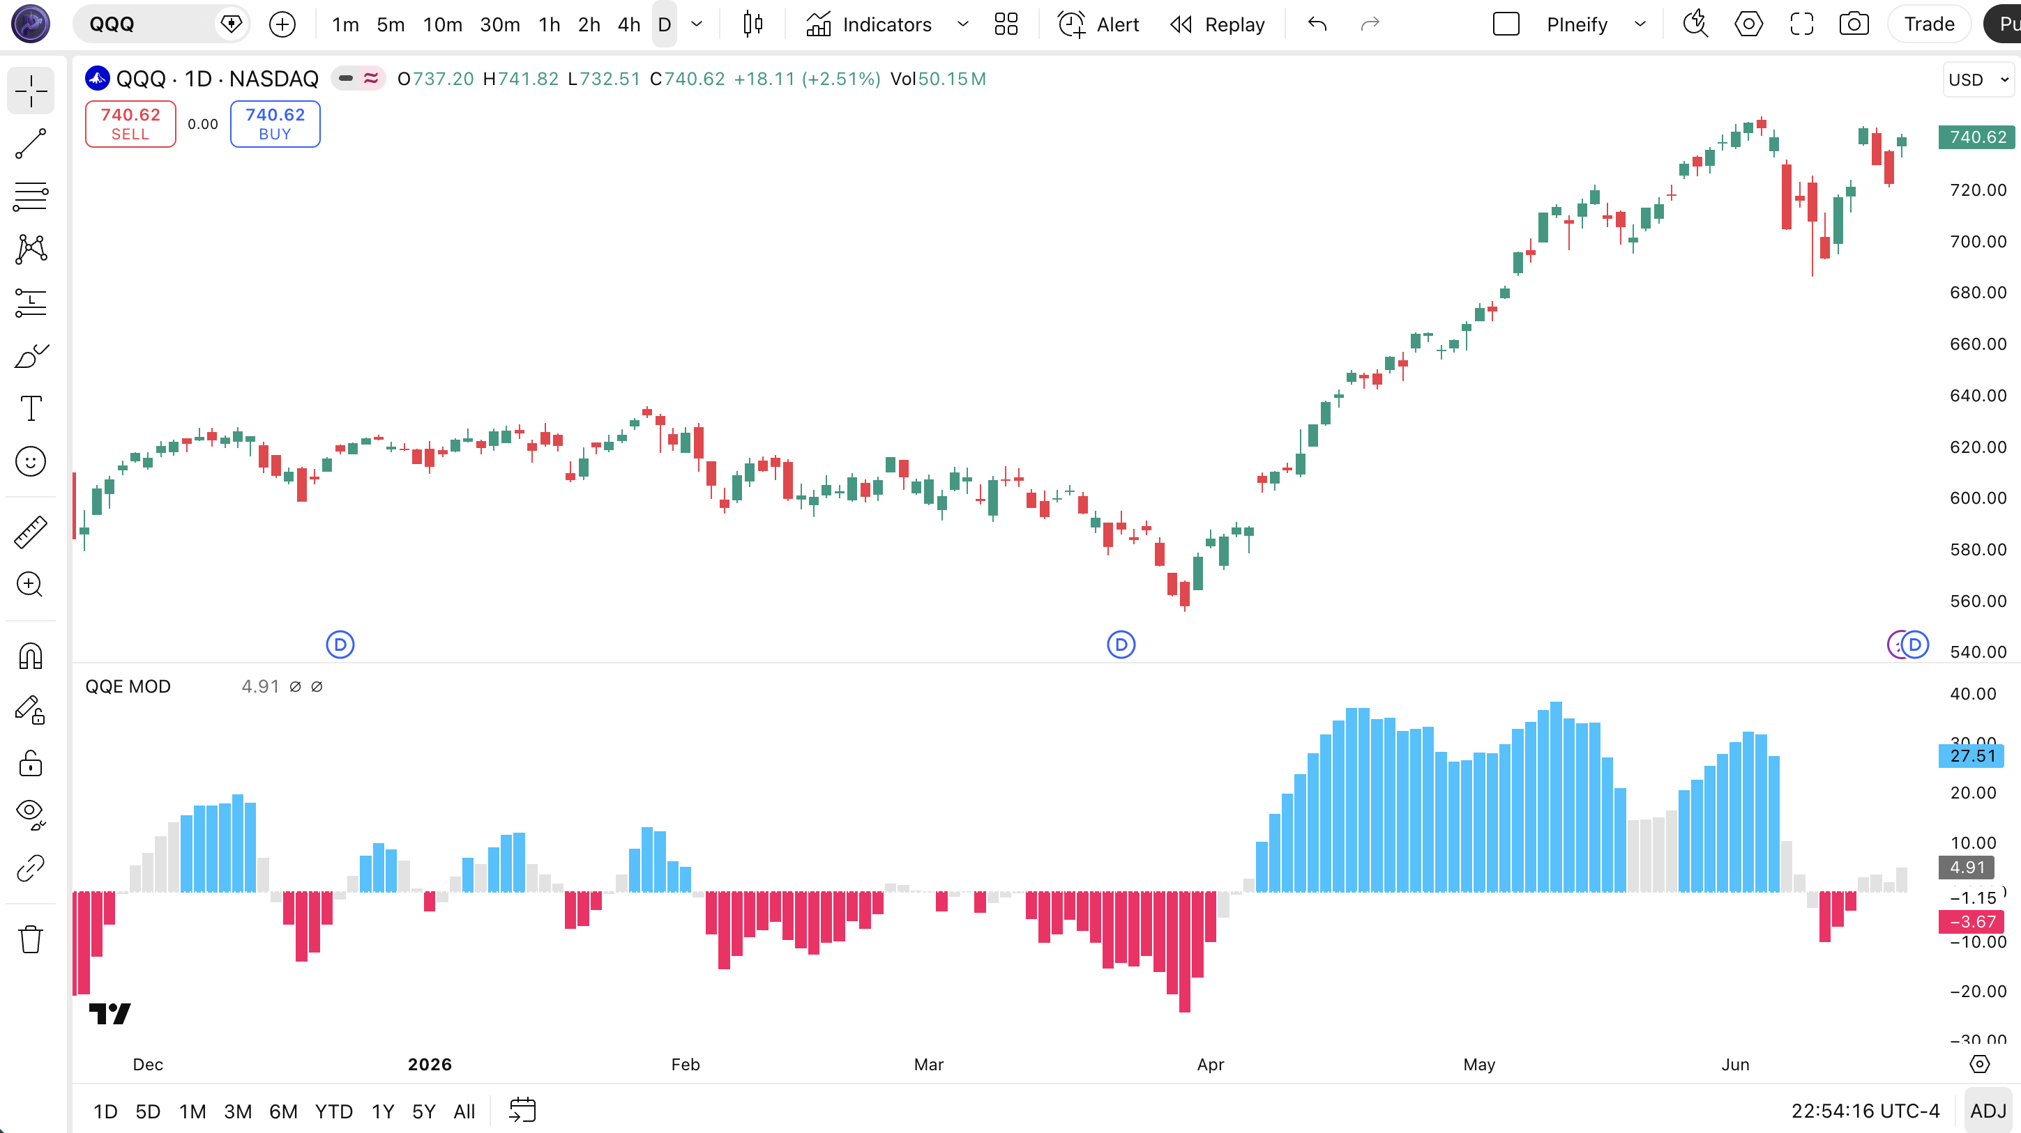Image resolution: width=2021 pixels, height=1133 pixels.
Task: Undo the last action
Action: (x=1318, y=24)
